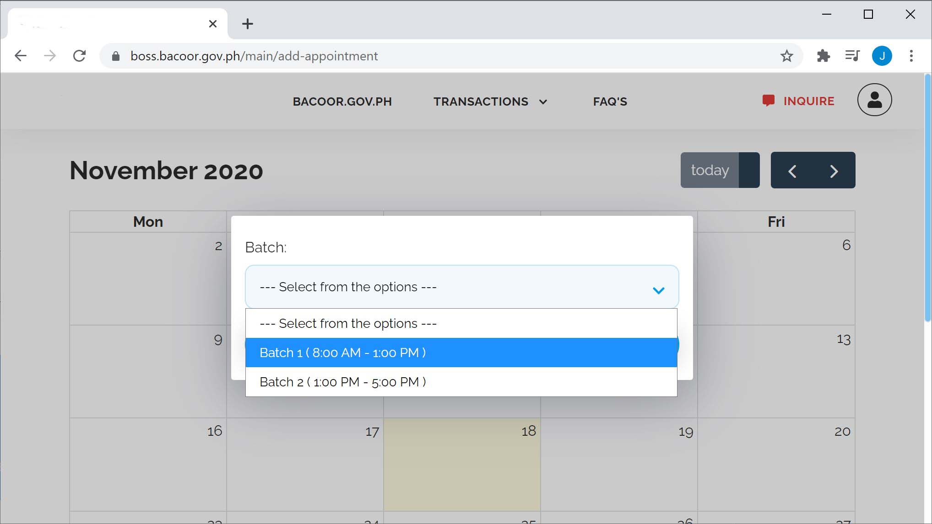Image resolution: width=932 pixels, height=524 pixels.
Task: Click the padlock icon in address bar
Action: click(116, 56)
